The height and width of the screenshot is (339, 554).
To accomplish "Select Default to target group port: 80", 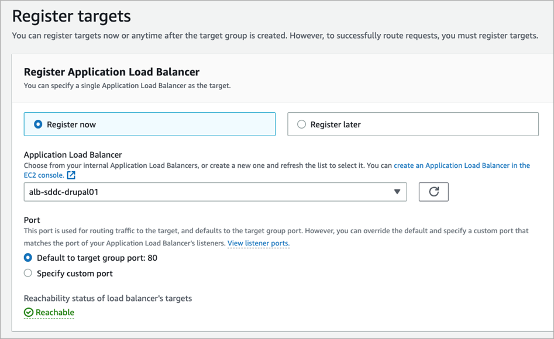I will [27, 258].
